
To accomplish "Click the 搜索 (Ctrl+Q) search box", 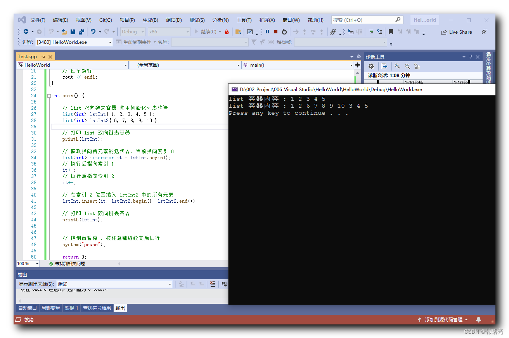I will (x=367, y=20).
